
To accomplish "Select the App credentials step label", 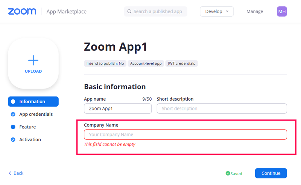I will coord(36,114).
